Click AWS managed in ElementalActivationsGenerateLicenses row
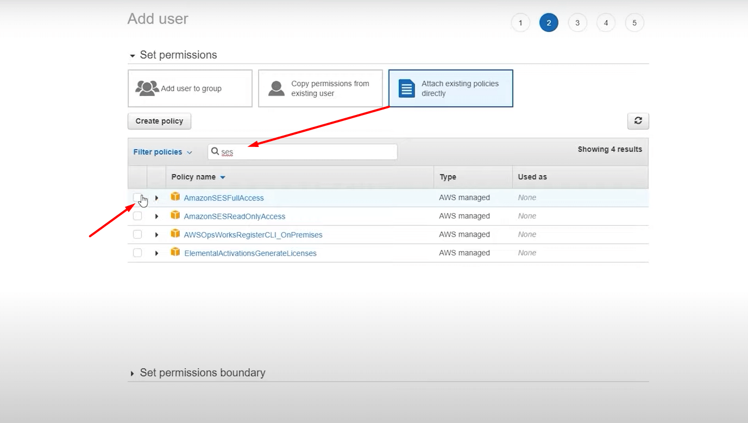 (x=464, y=253)
